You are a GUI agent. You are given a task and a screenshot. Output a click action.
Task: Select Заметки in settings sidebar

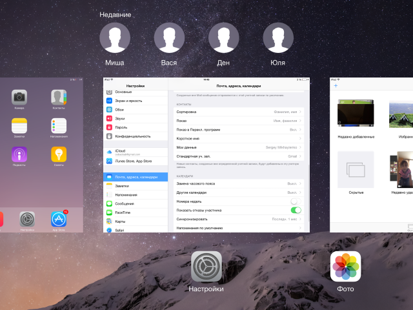(136, 186)
